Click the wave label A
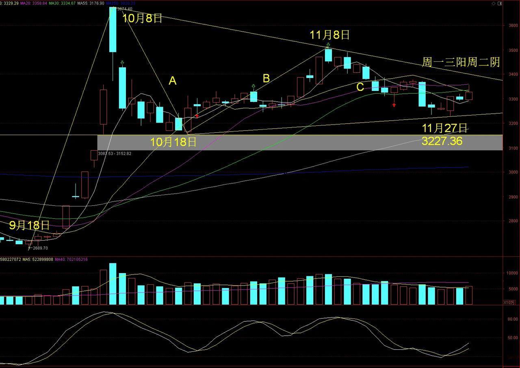The height and width of the screenshot is (368, 520). pos(173,81)
